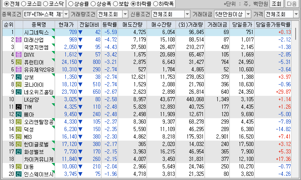The image size is (301, 180).
Task: Click the 신 badge beside 코나아이
Action: point(19,85)
